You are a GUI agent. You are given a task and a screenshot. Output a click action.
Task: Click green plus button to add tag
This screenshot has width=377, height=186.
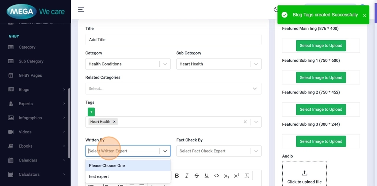pyautogui.click(x=91, y=112)
